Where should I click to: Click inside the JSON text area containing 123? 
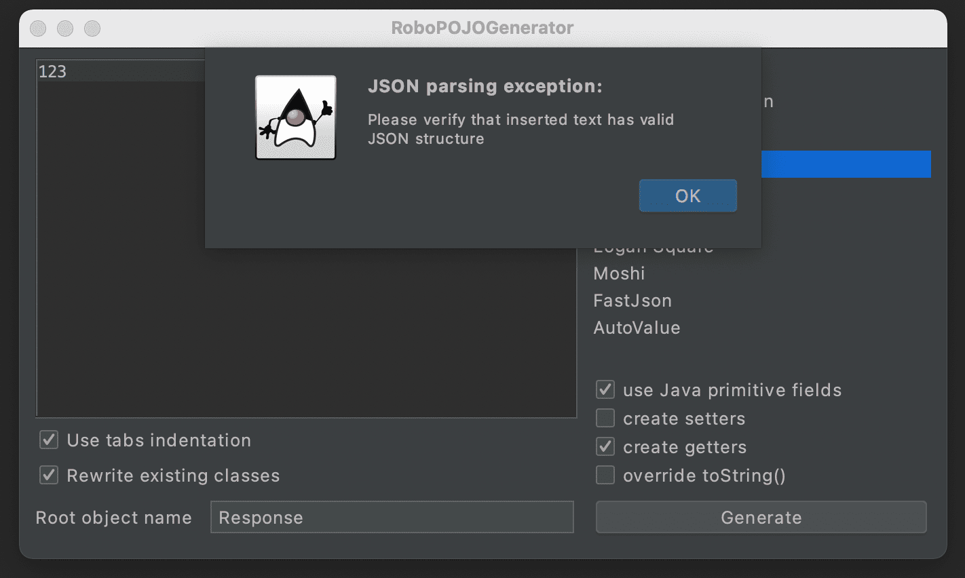click(x=305, y=326)
